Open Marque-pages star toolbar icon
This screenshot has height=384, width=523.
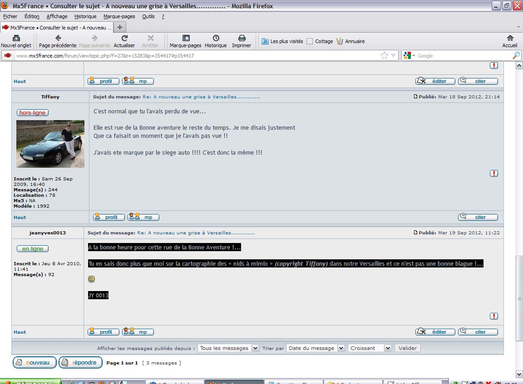(x=185, y=39)
